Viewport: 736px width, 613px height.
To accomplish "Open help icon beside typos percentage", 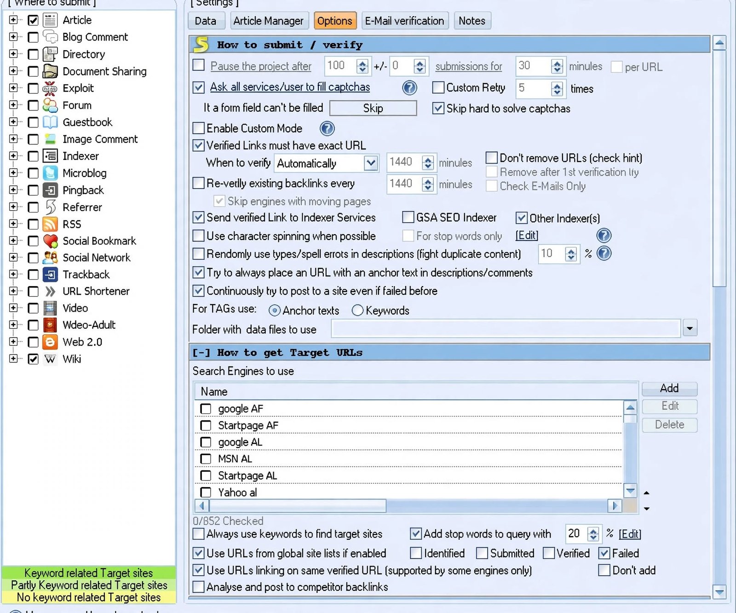I will point(604,253).
